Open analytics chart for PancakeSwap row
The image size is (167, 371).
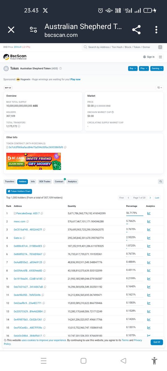(149, 213)
